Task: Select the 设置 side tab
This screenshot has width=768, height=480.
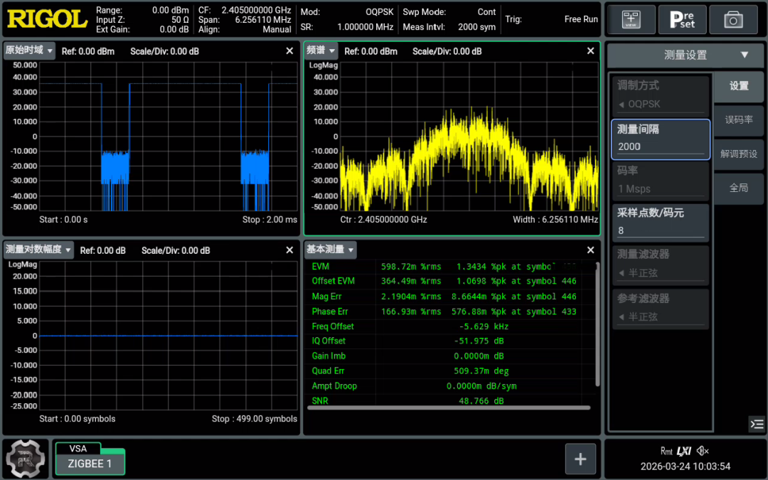Action: point(739,86)
